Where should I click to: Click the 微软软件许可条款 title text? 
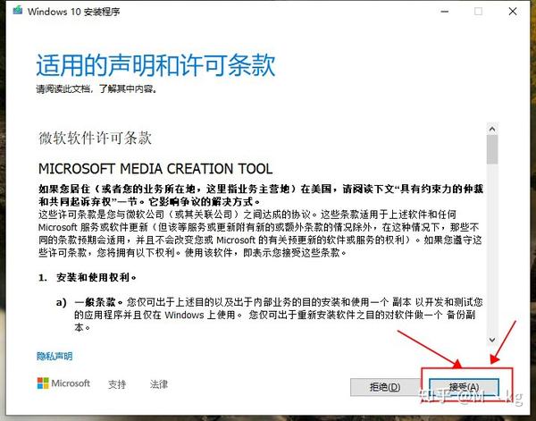95,138
